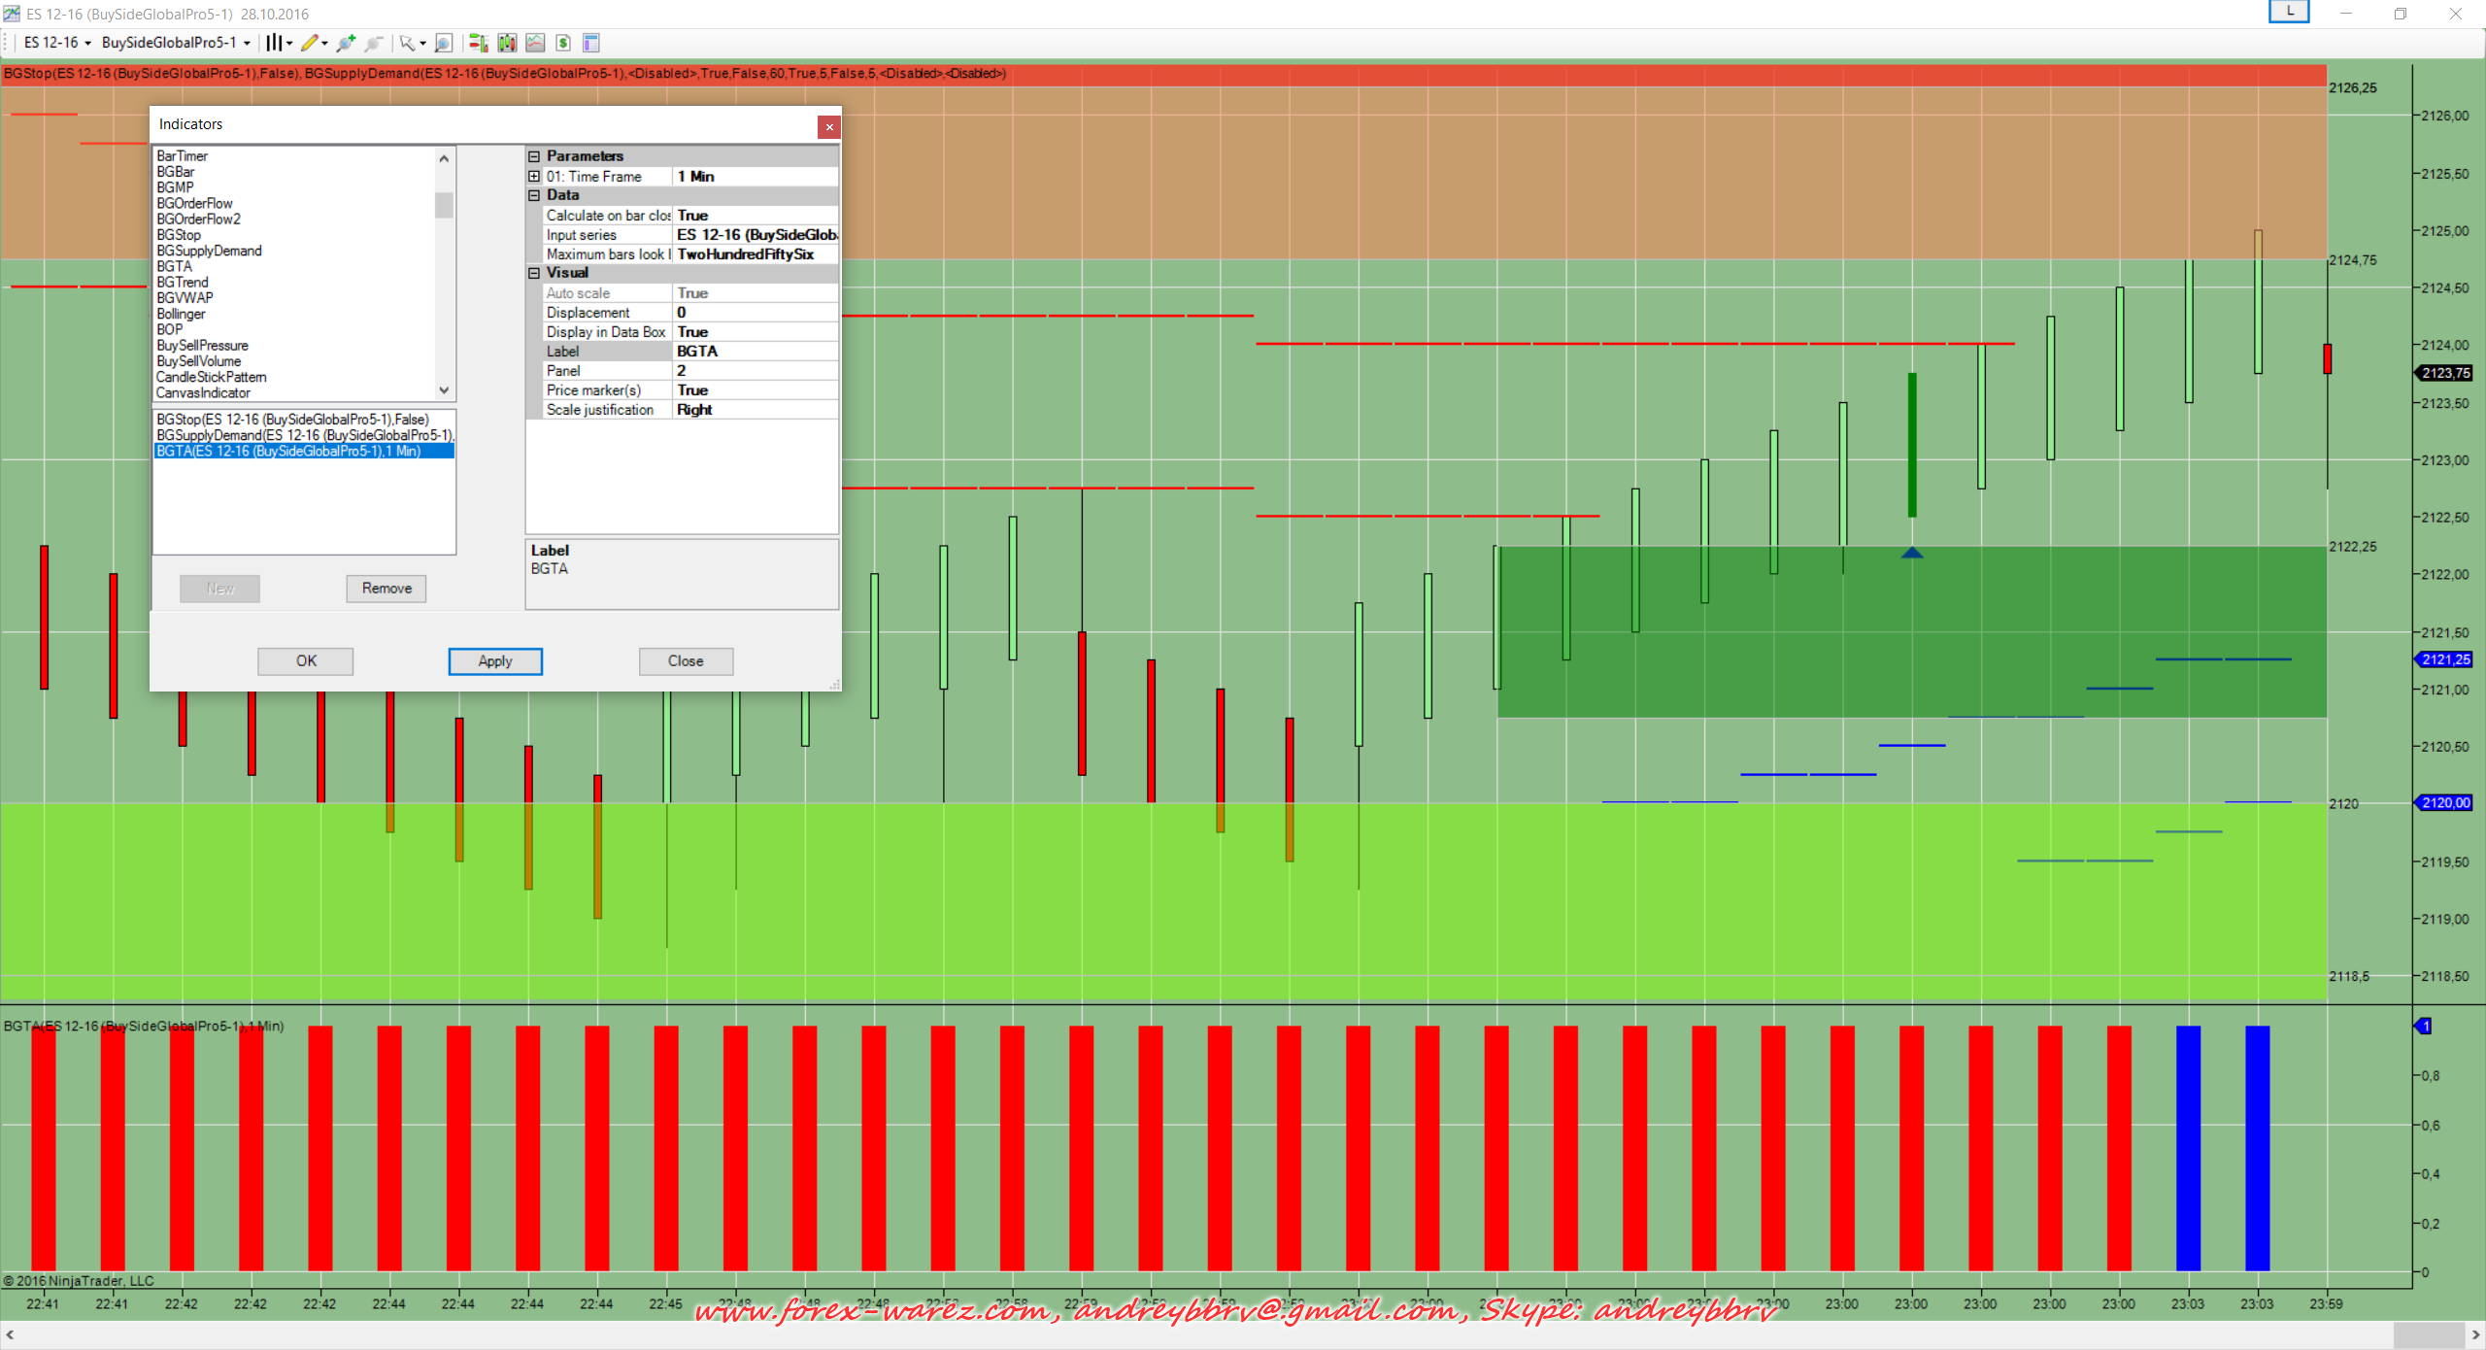Image resolution: width=2486 pixels, height=1350 pixels.
Task: Collapse the Visual section
Action: [534, 273]
